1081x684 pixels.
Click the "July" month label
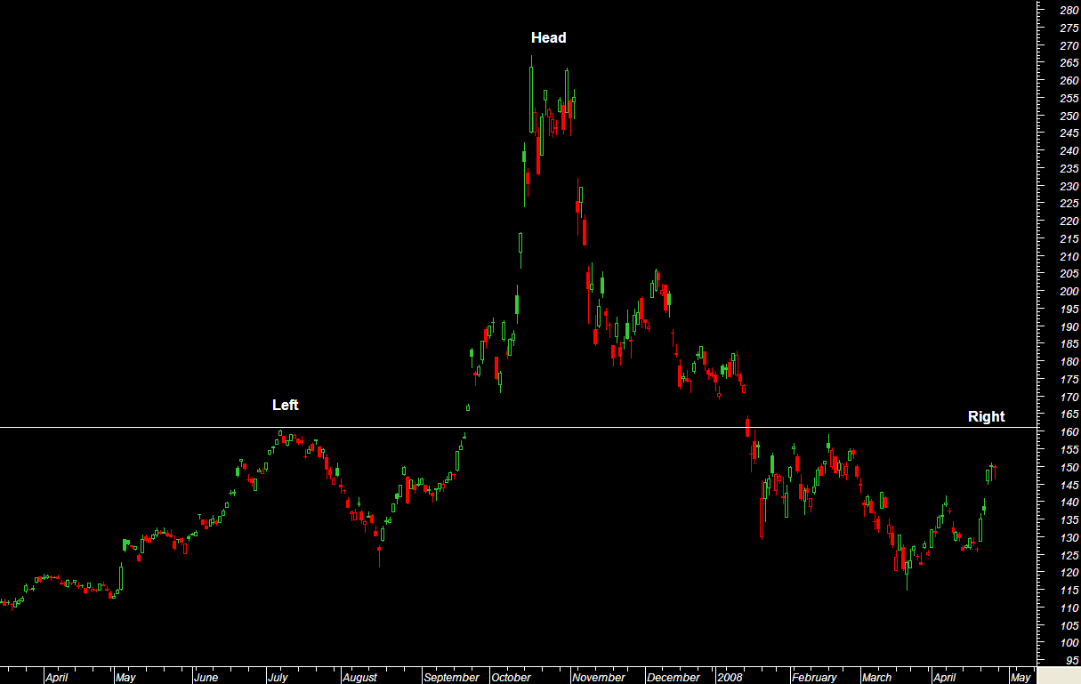[280, 677]
